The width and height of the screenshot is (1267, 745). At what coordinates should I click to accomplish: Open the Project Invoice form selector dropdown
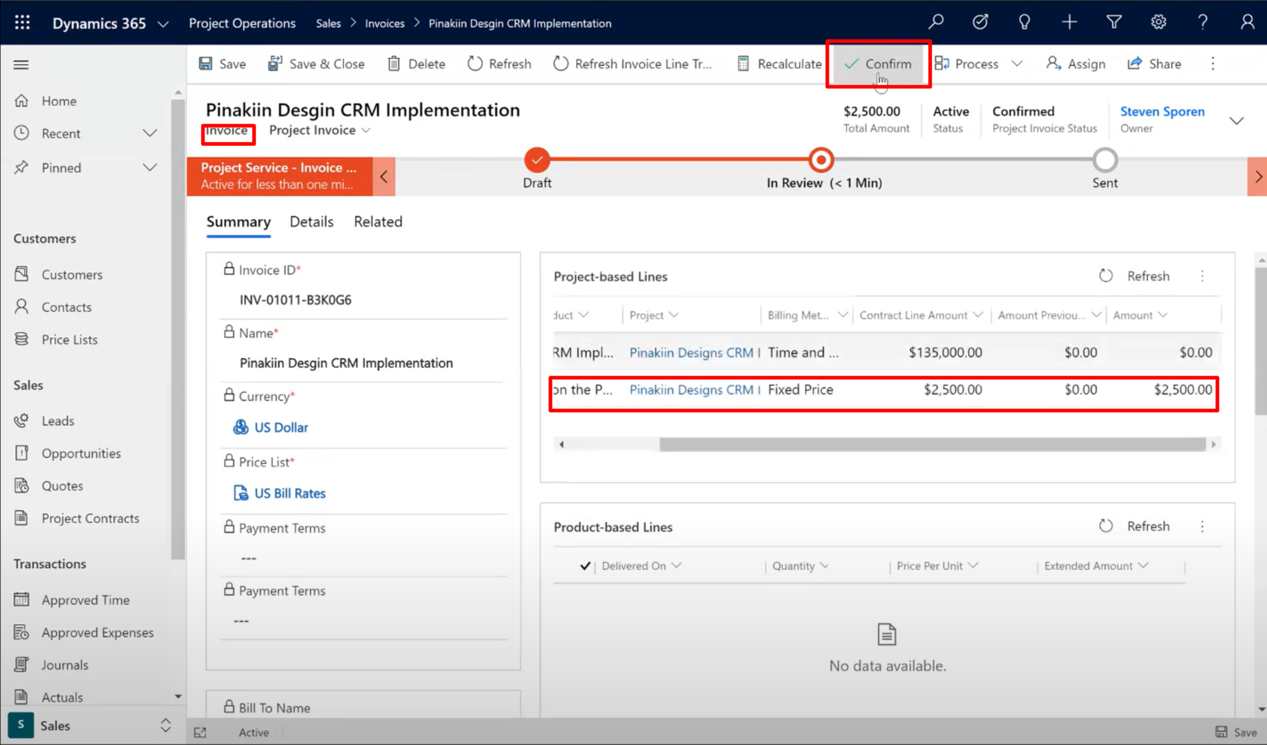(365, 130)
